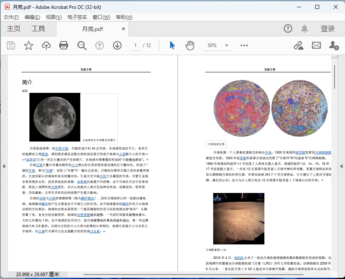The width and height of the screenshot is (345, 279).
Task: Open the share link icon
Action: point(299,45)
